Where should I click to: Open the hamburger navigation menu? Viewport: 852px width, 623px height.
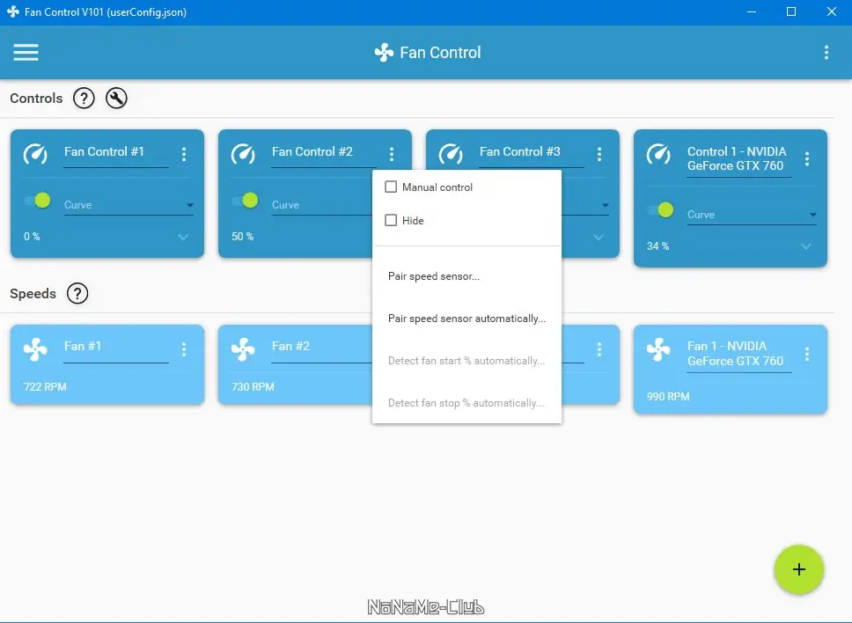click(x=26, y=53)
